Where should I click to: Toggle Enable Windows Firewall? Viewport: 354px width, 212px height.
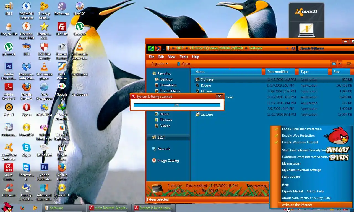(x=300, y=142)
